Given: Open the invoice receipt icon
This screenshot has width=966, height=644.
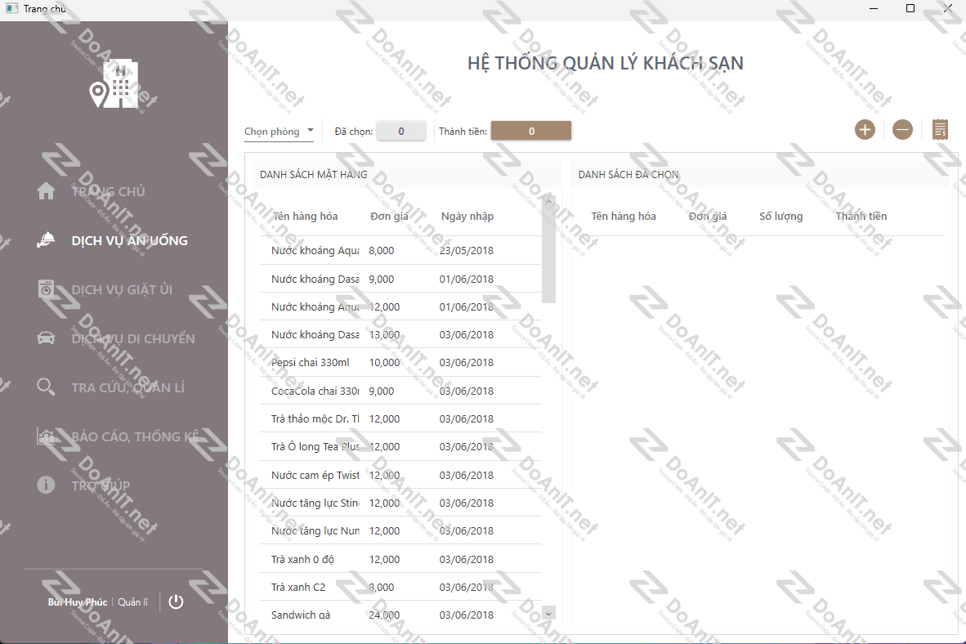Looking at the screenshot, I should point(940,130).
